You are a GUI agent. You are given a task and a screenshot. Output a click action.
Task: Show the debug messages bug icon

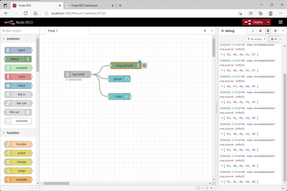click(x=268, y=31)
